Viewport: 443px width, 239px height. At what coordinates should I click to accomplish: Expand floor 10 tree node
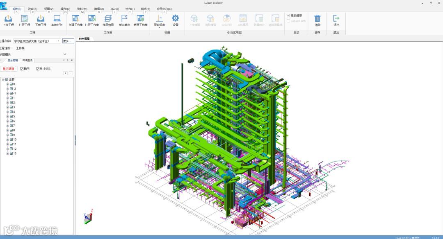pos(8,140)
